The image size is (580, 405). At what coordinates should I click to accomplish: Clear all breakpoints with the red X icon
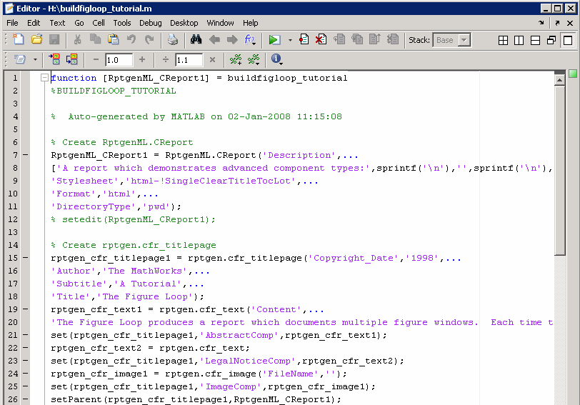tap(321, 40)
